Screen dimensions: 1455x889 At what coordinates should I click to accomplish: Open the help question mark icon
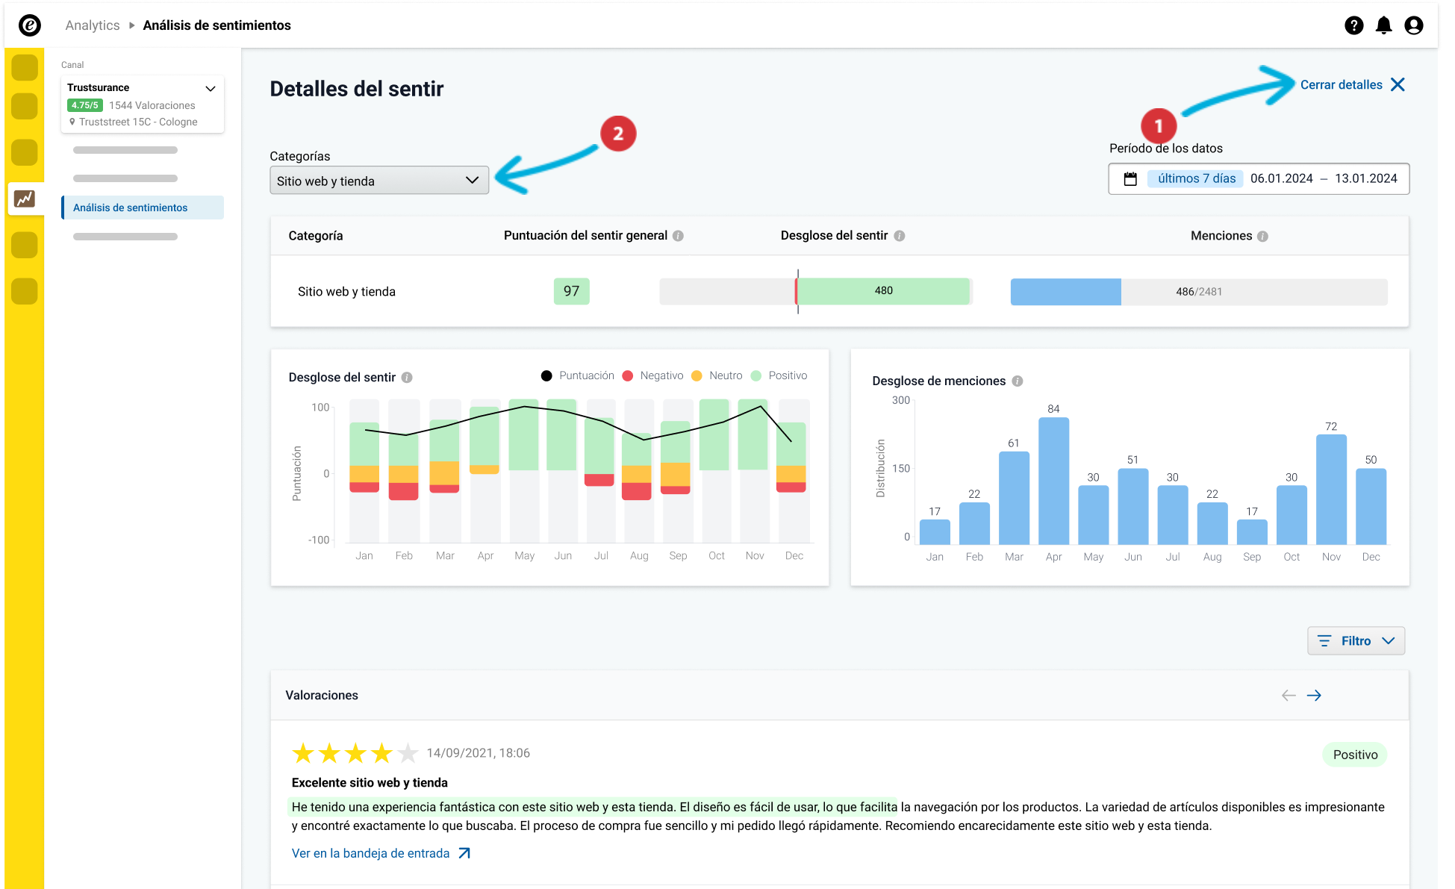pyautogui.click(x=1353, y=25)
